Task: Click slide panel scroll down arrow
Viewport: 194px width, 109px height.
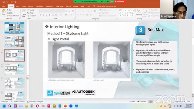Action: (28, 99)
